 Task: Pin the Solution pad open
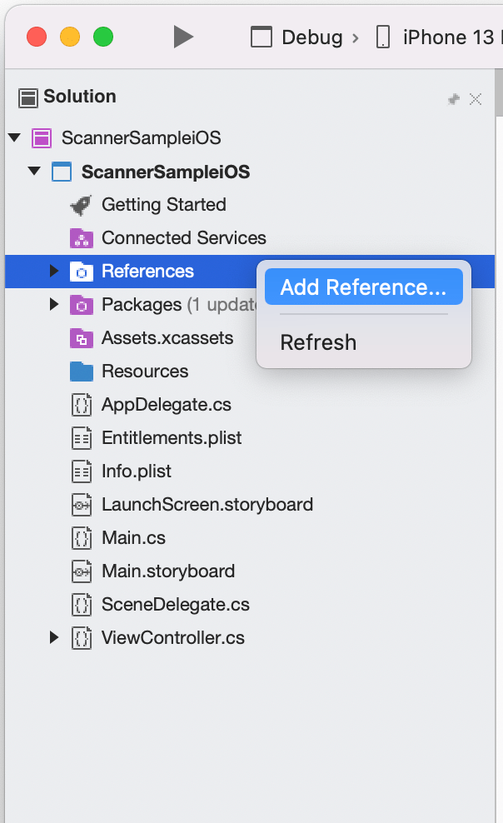tap(453, 98)
